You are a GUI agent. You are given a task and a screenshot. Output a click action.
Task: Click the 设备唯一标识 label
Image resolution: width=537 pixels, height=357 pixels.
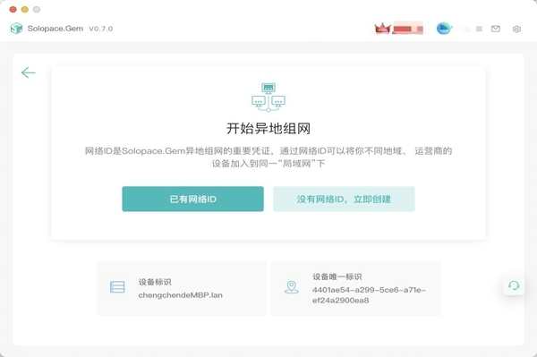(337, 276)
